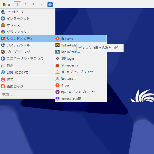The height and width of the screenshot is (154, 154).
Task: Switch to desktop 3 in the pager
Action: pyautogui.click(x=34, y=5)
